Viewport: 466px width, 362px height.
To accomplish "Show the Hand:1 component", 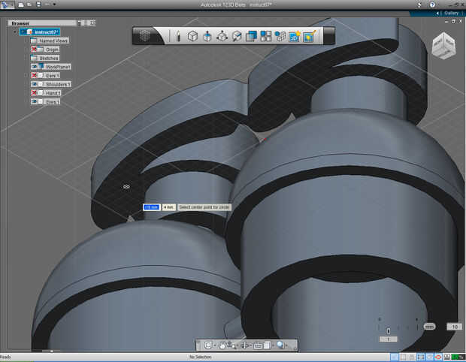I will tap(35, 92).
